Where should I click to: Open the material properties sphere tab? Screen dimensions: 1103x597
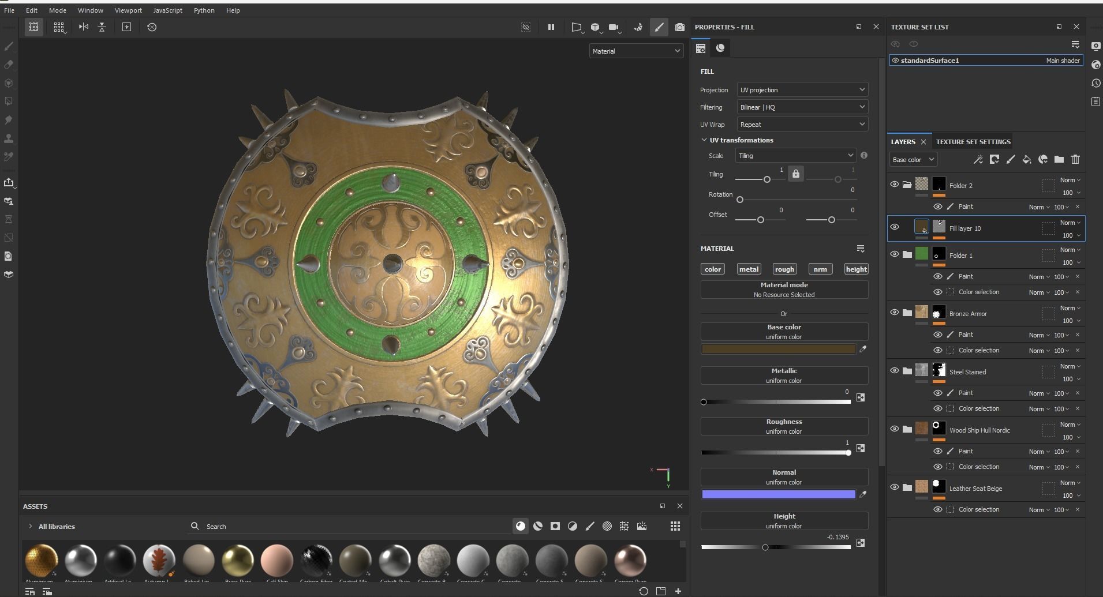click(720, 48)
